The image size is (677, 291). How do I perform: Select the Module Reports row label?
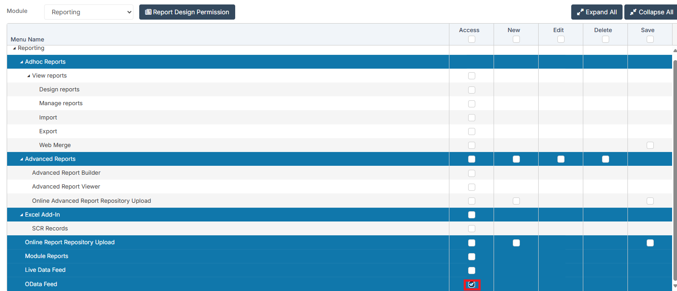click(46, 256)
